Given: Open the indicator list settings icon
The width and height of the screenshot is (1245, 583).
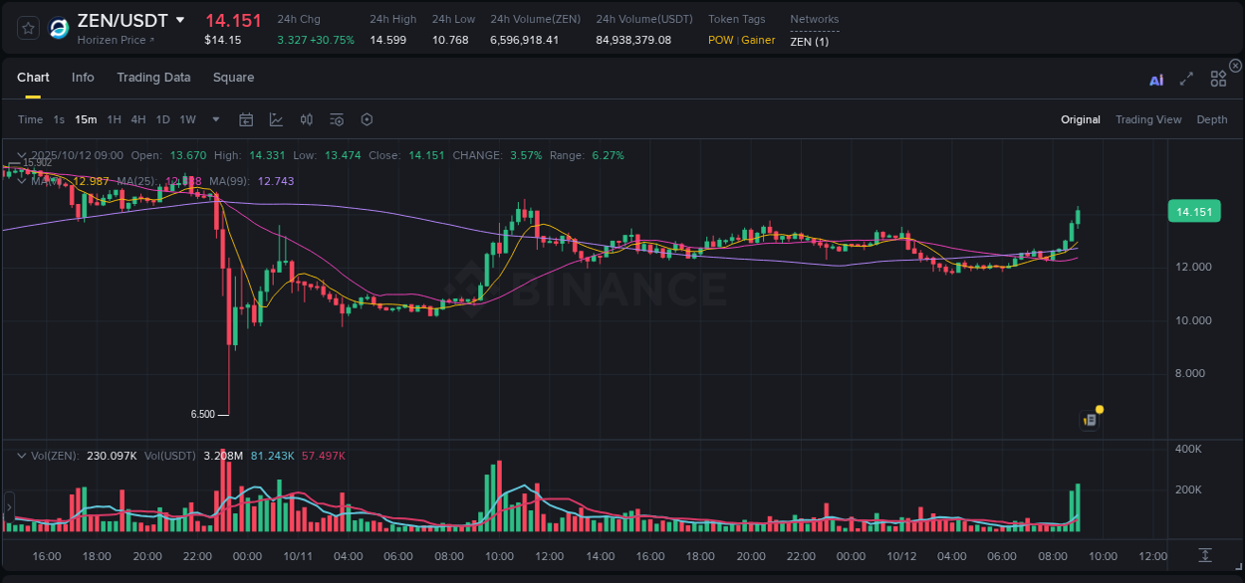Looking at the screenshot, I should click(x=336, y=118).
